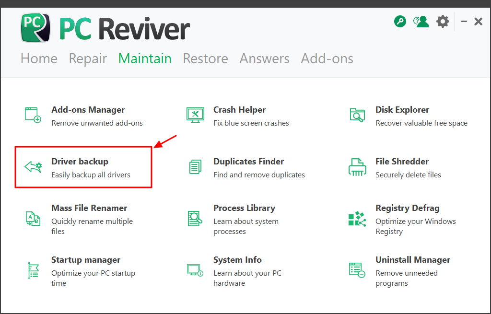Switch to the Repair tab
The height and width of the screenshot is (314, 491).
pos(88,58)
